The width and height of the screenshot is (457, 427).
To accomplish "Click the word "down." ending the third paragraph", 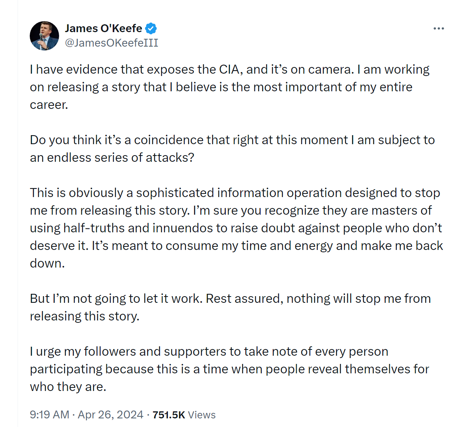I will [47, 263].
